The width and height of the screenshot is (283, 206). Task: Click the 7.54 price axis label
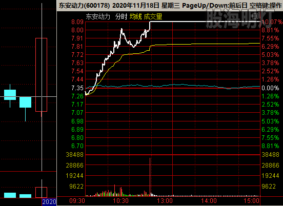(77, 71)
